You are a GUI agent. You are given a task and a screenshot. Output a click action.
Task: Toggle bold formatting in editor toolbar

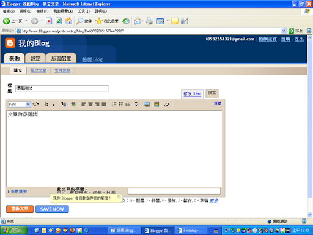pos(47,104)
